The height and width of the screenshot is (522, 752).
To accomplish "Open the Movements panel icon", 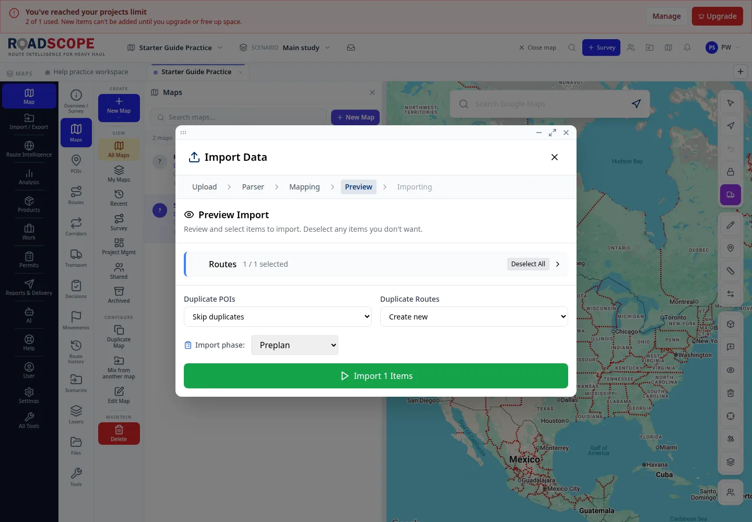I will pyautogui.click(x=76, y=321).
